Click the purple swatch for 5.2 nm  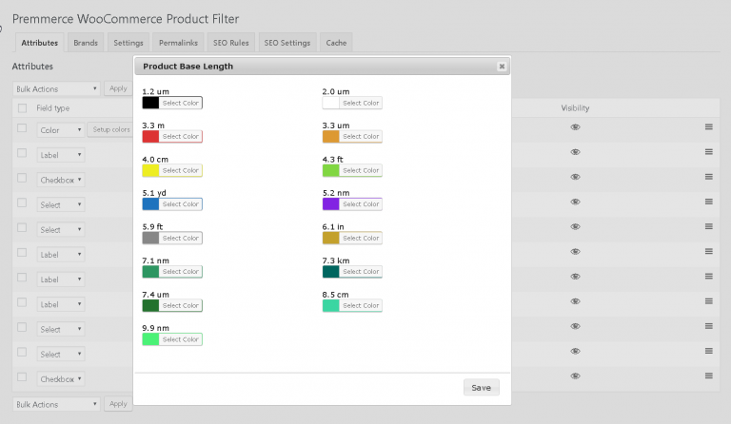pyautogui.click(x=330, y=203)
